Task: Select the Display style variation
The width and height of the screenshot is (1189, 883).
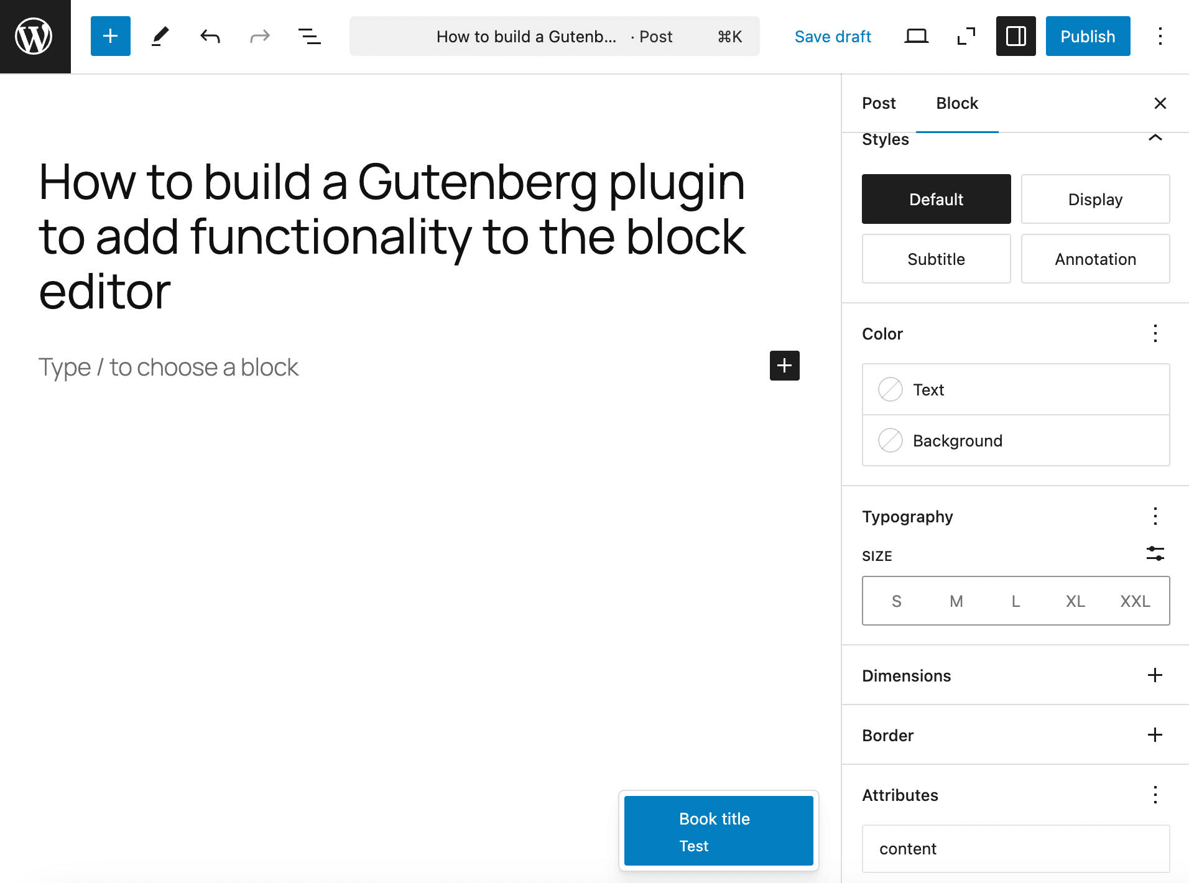Action: 1095,199
